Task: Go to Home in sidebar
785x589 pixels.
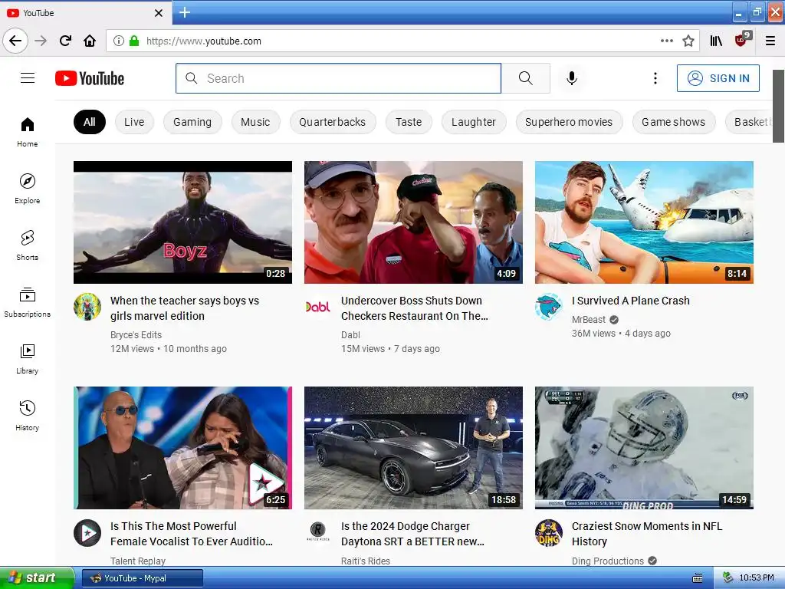Action: tap(27, 132)
